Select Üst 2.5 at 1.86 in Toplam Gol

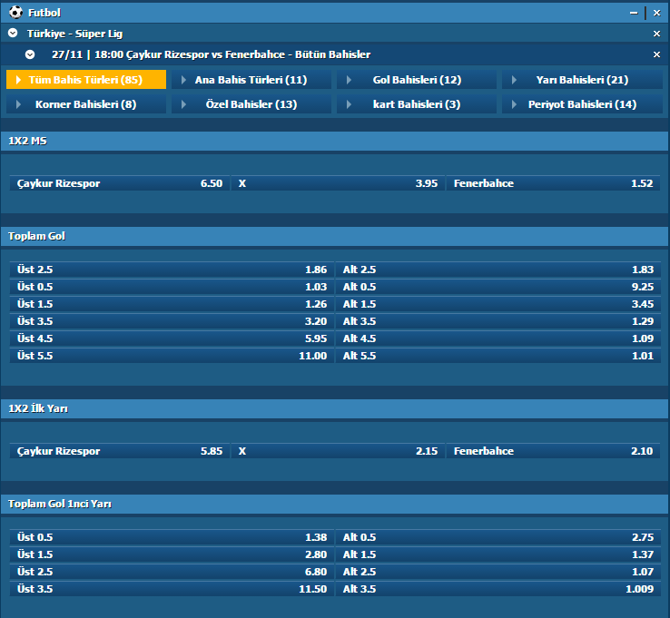point(172,270)
